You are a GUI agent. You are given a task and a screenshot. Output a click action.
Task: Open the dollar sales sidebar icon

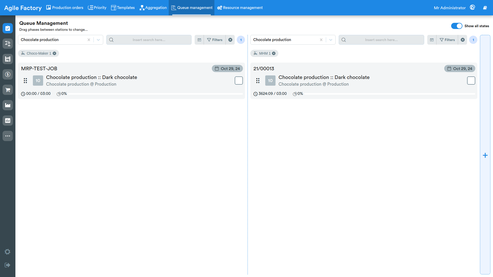point(8,74)
